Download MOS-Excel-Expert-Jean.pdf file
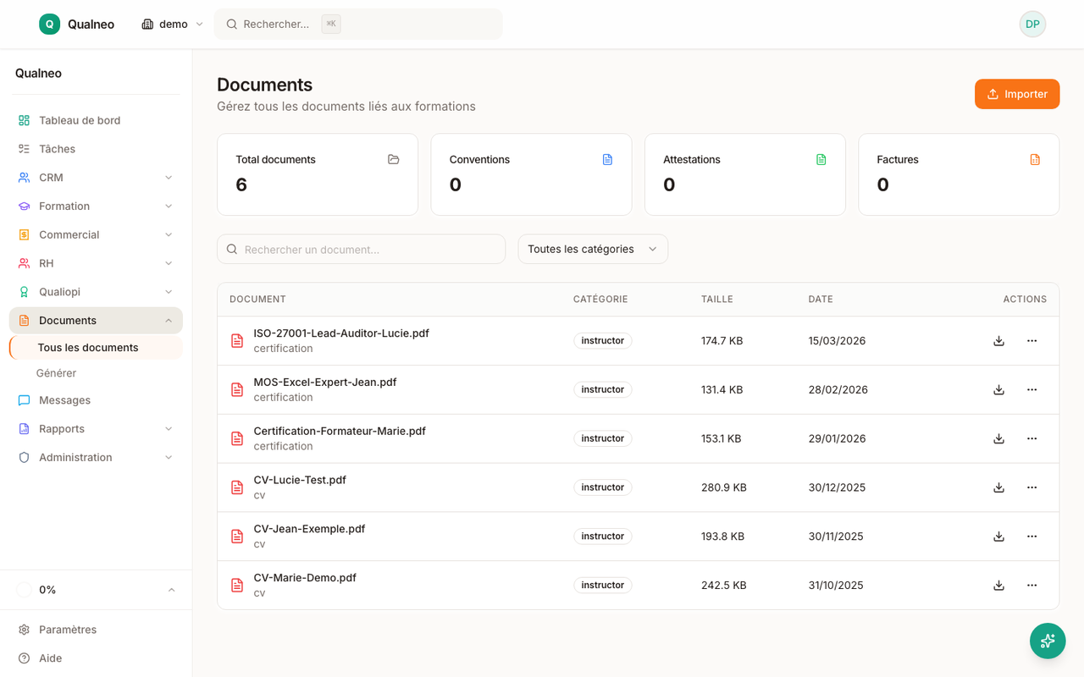This screenshot has width=1084, height=677. point(998,390)
